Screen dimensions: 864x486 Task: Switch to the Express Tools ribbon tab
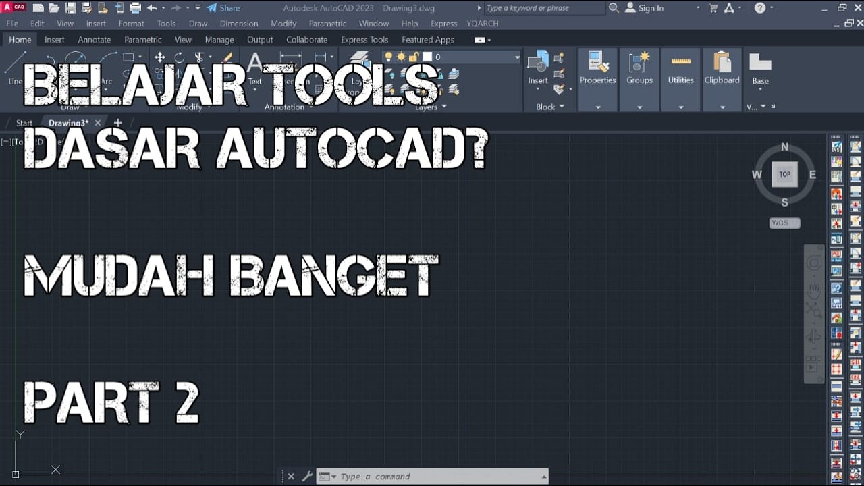coord(364,40)
